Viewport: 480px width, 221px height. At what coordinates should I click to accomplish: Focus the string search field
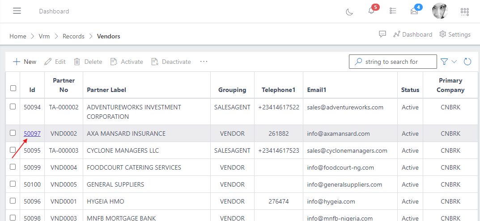pyautogui.click(x=398, y=62)
